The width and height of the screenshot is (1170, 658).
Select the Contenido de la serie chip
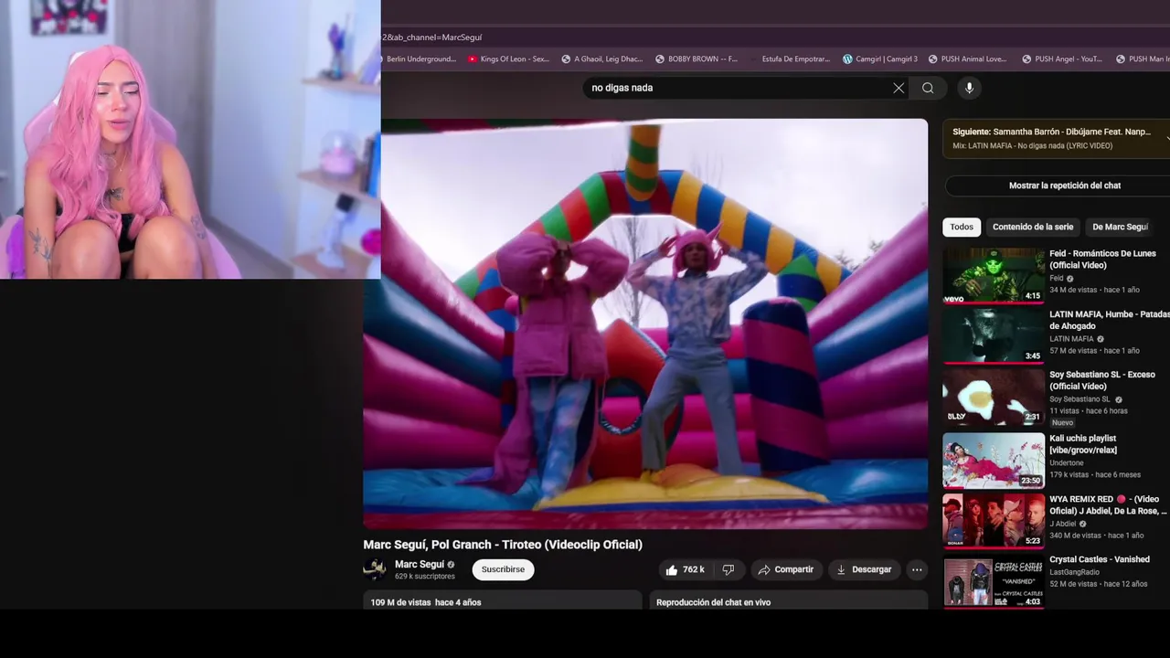1033,227
